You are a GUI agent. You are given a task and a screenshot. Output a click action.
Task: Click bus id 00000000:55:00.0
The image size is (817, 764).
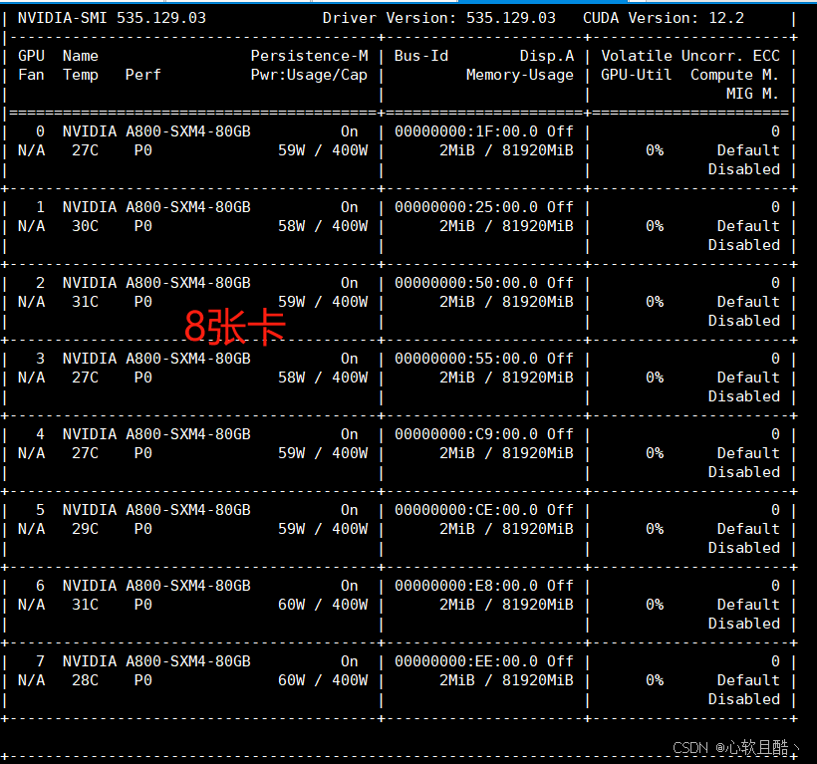coord(466,359)
